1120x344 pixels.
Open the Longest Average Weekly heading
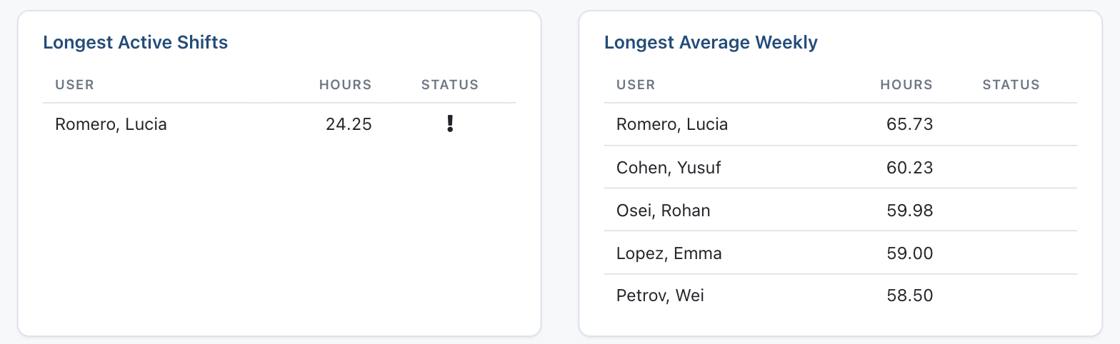coord(711,42)
